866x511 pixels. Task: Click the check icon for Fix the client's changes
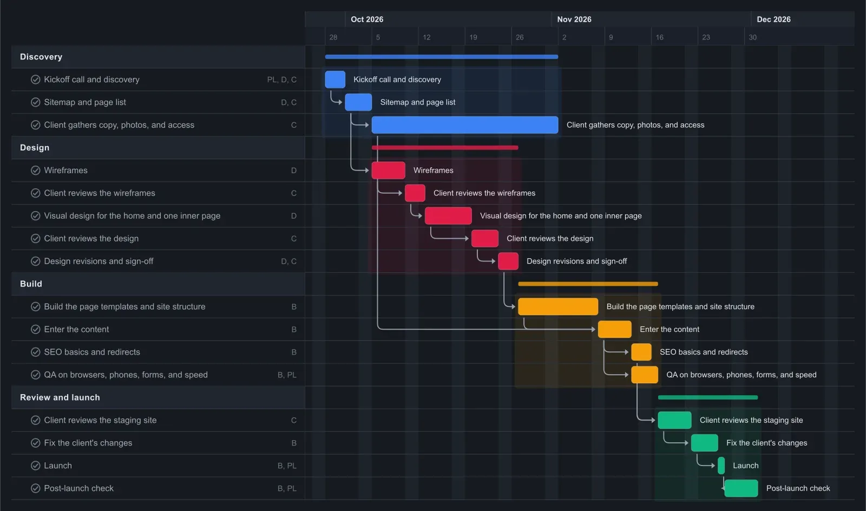coord(36,443)
